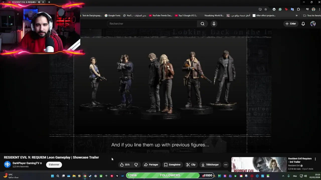Open the Extensions puzzle menu
Image resolution: width=321 pixels, height=180 pixels.
[298, 9]
